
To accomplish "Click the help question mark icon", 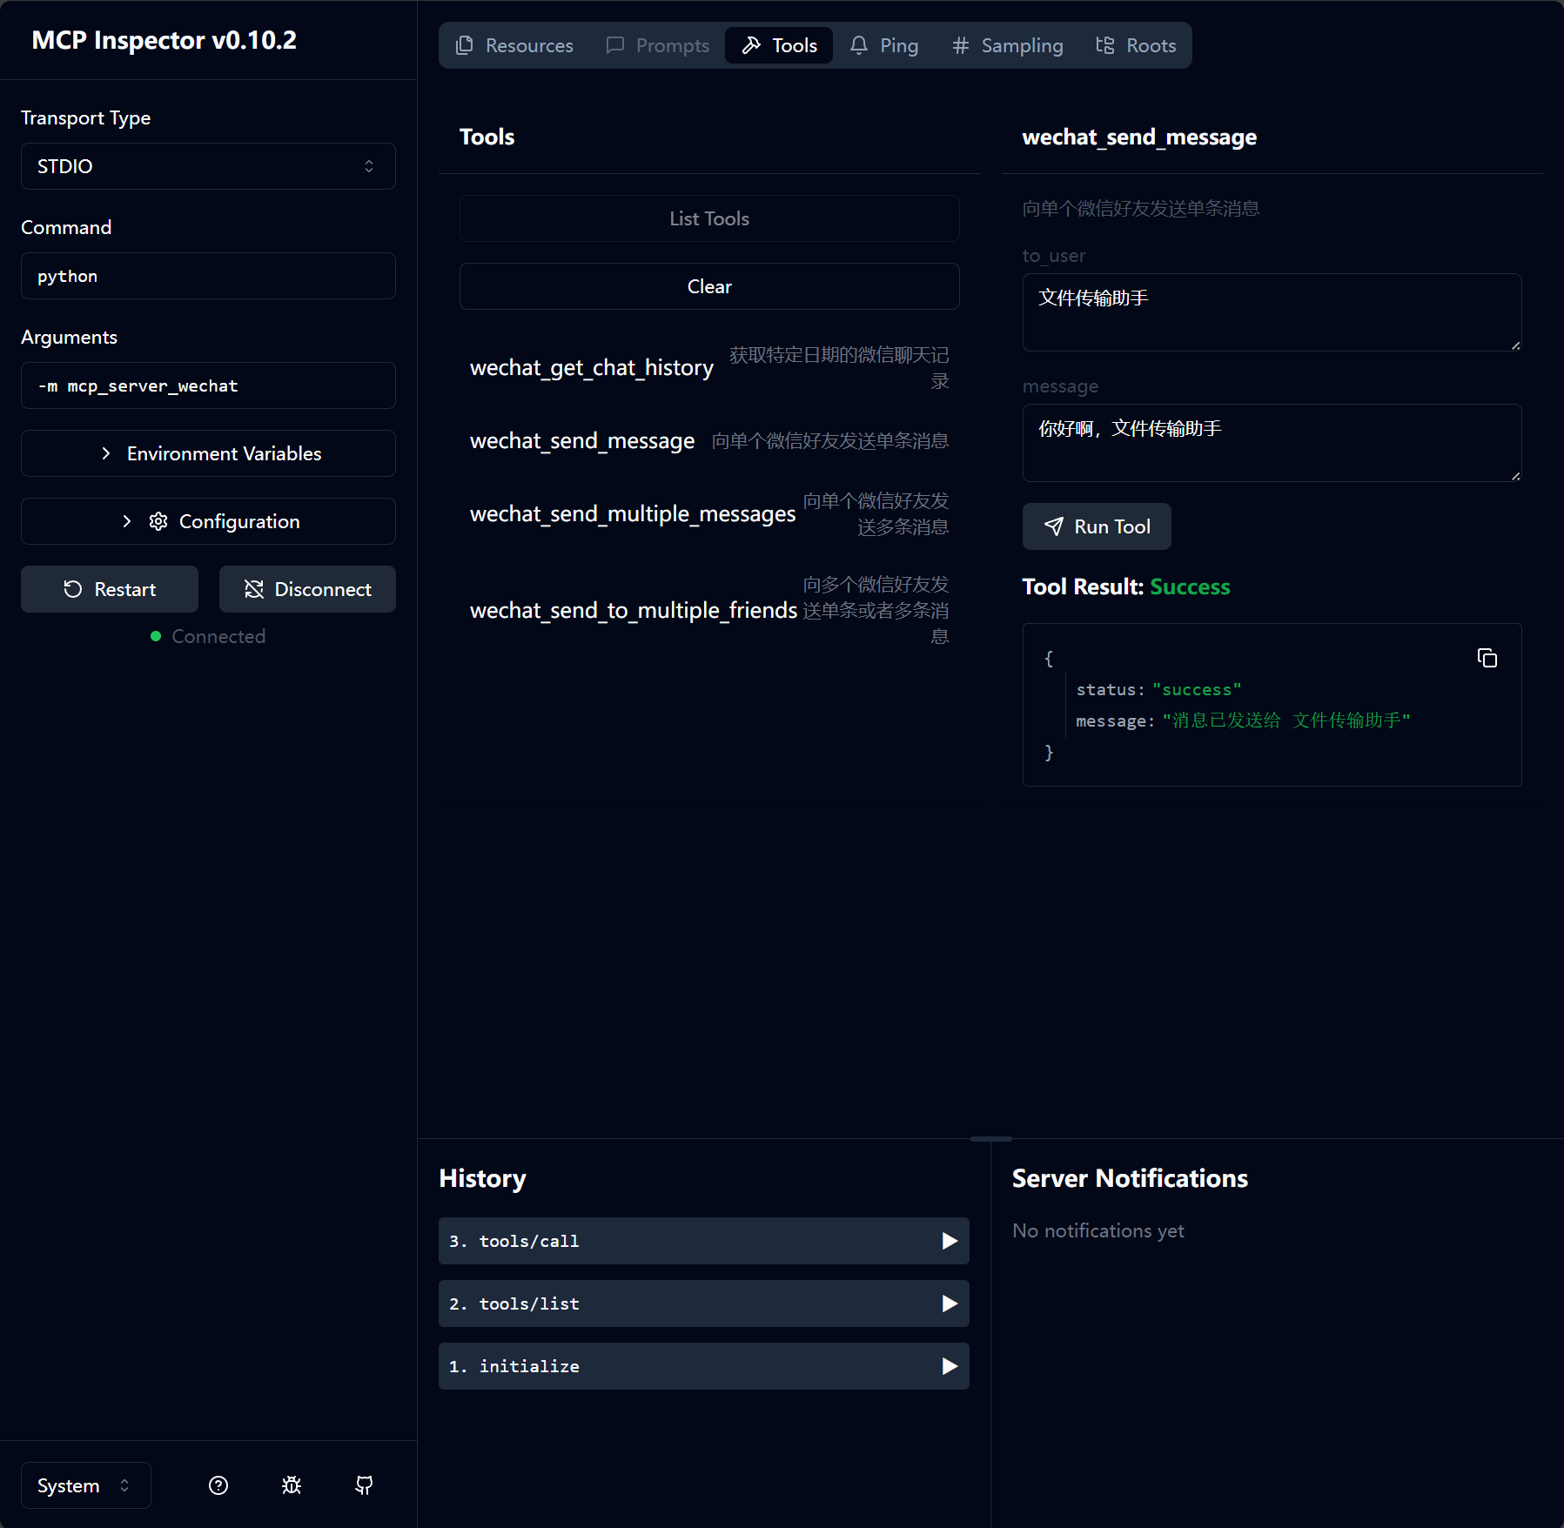I will 218,1485.
